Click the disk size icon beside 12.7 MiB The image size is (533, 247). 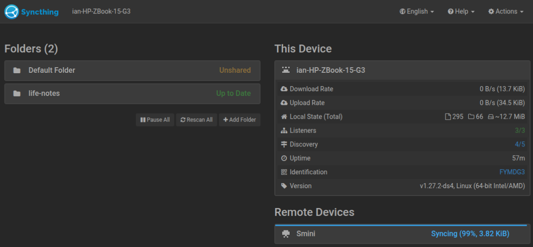pyautogui.click(x=490, y=117)
